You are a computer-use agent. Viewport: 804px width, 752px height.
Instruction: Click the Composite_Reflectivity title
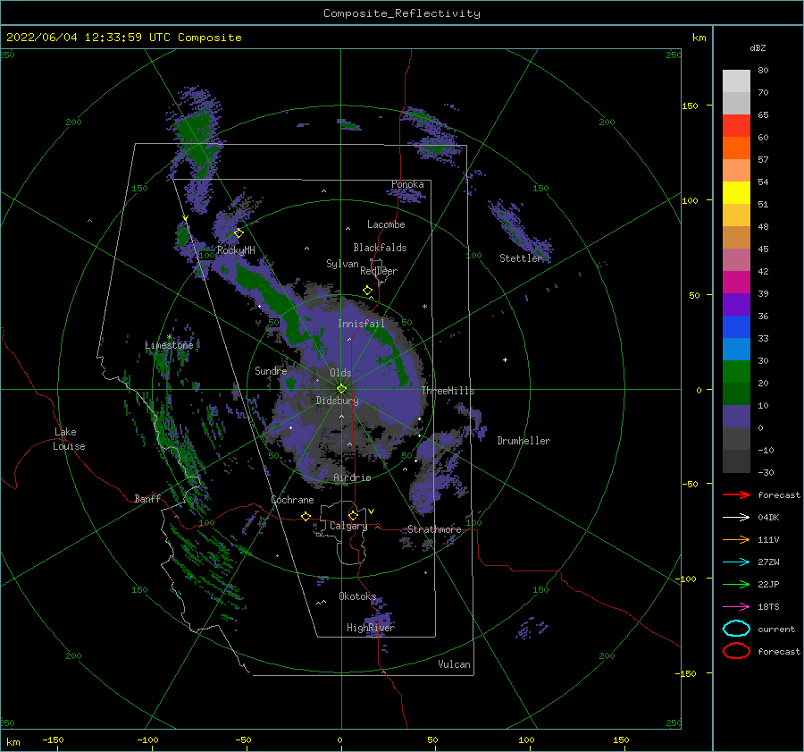click(x=402, y=13)
